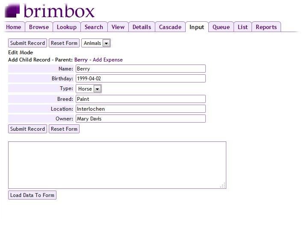Click the Add Expense link

[x=108, y=60]
